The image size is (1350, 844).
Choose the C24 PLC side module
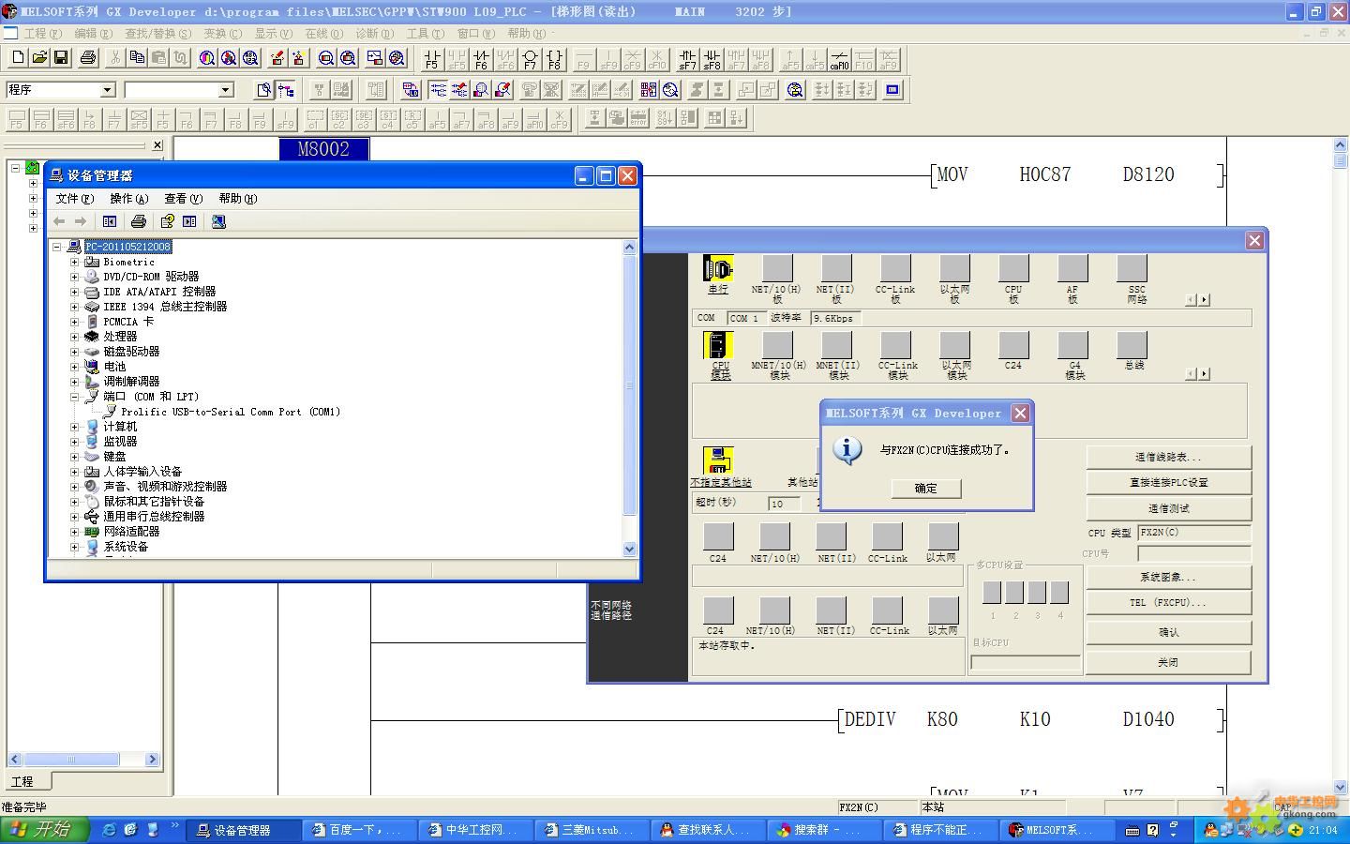pos(1013,345)
